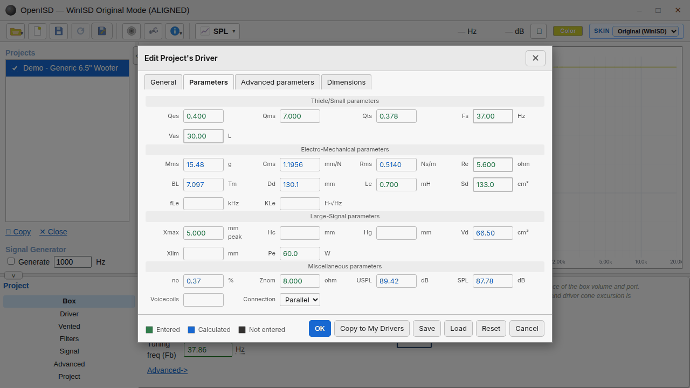
Task: Click the Copy project link
Action: coord(18,232)
